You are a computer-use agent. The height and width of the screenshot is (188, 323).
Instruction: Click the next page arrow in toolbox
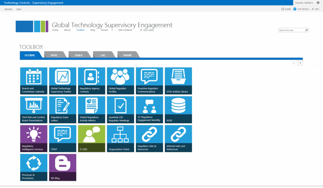click(x=300, y=63)
